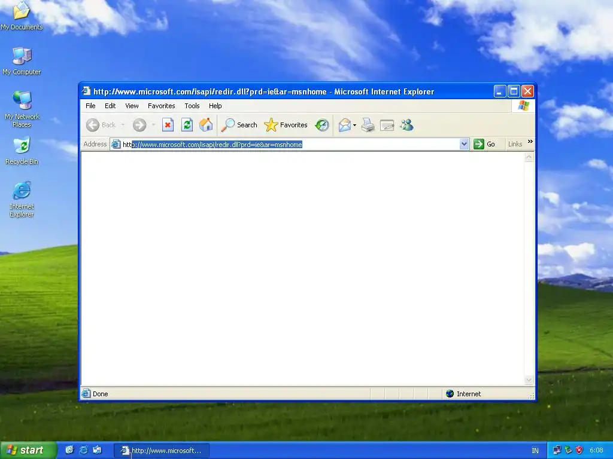Select the Recycle Bin desktop icon
Screen dimensions: 613x459
tap(22, 151)
